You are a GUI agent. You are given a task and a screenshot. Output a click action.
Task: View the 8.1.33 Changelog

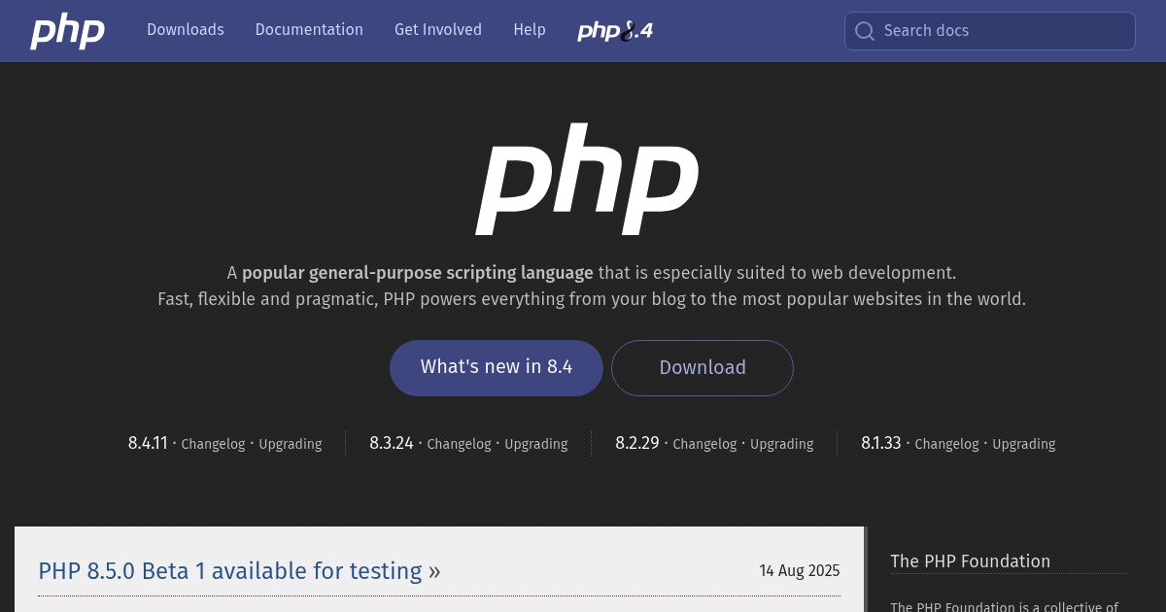pyautogui.click(x=946, y=444)
